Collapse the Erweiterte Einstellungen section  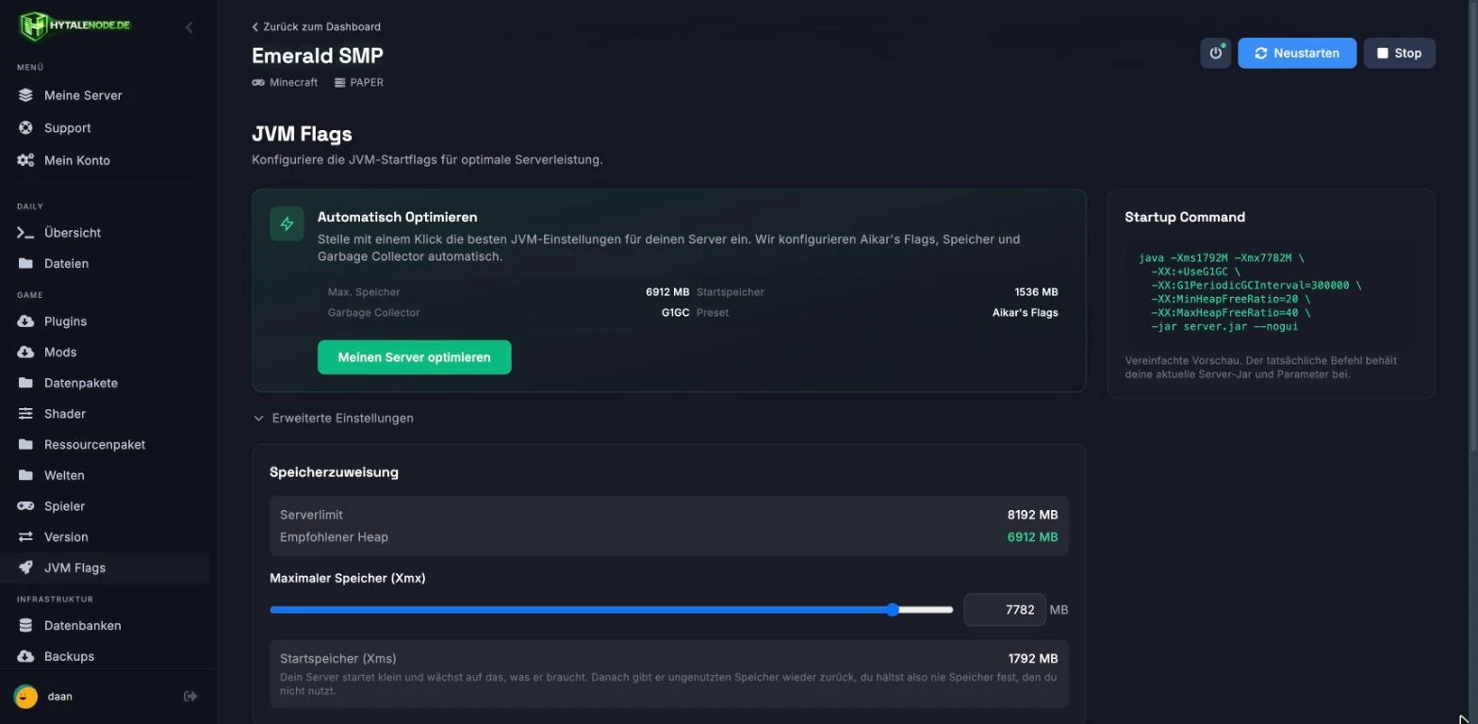(x=334, y=419)
